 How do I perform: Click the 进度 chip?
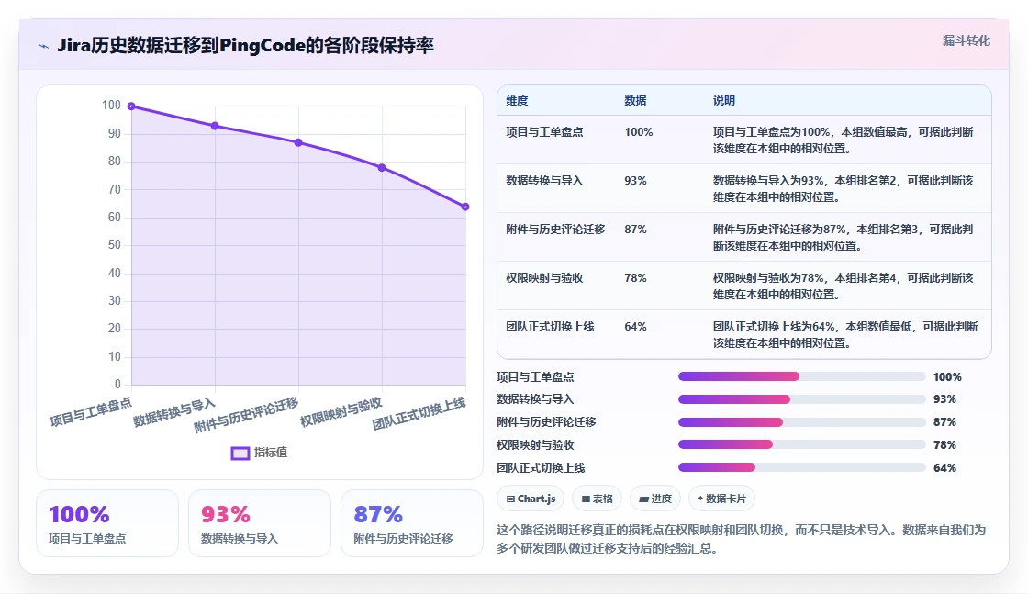pyautogui.click(x=655, y=499)
